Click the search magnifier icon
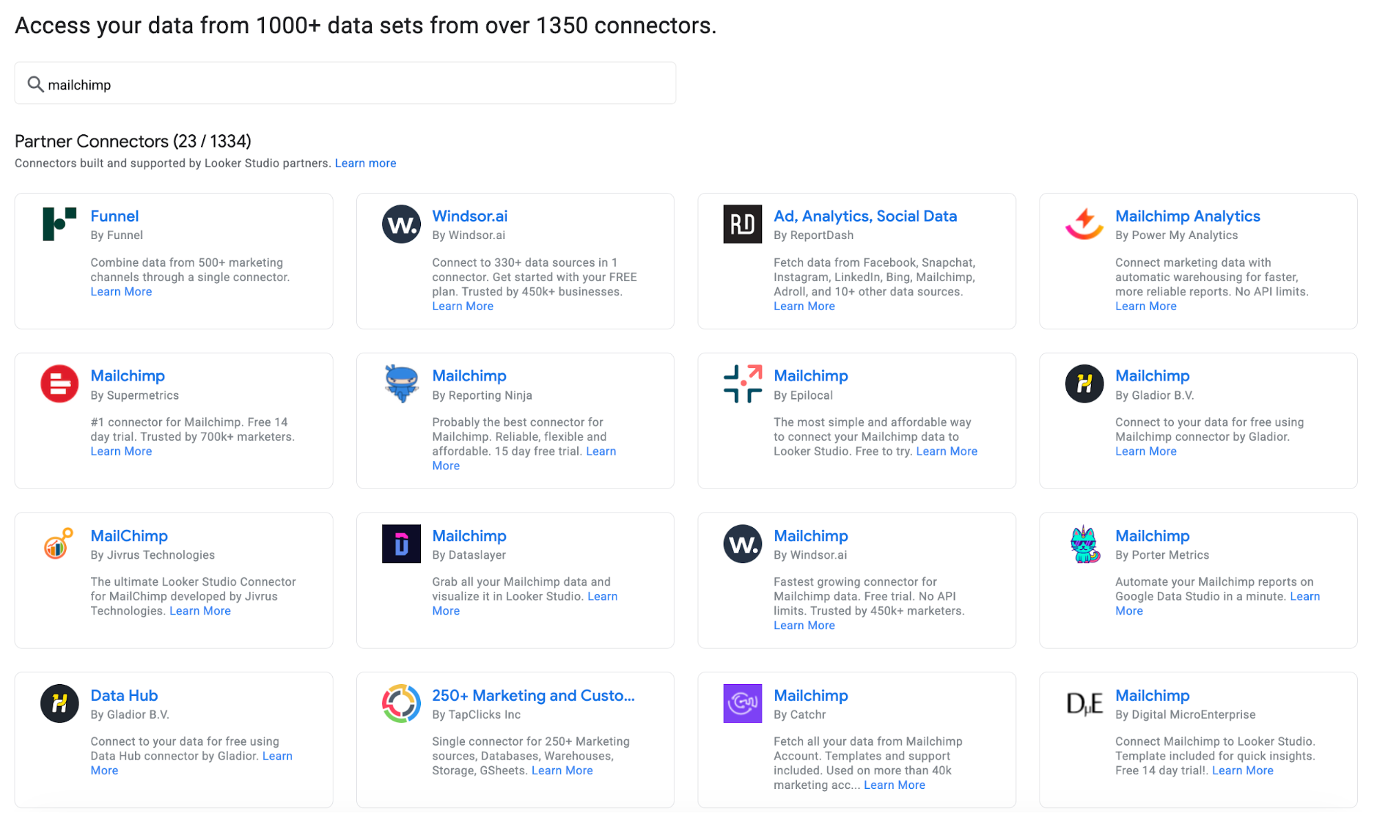Viewport: 1377px width, 813px height. pos(35,84)
